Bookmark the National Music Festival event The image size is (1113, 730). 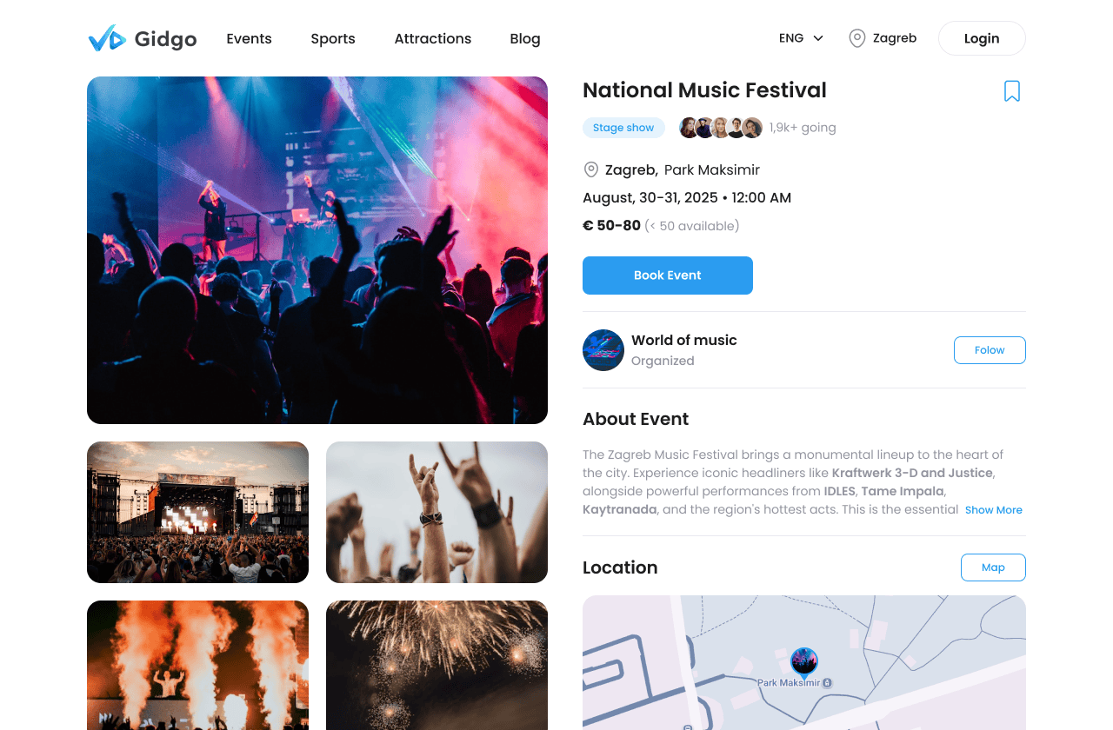1012,91
